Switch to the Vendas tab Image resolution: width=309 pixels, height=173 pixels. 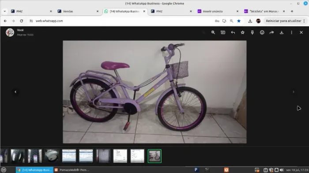77,11
